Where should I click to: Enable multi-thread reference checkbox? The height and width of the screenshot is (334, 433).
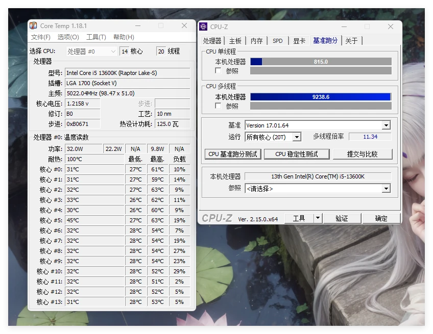coord(218,106)
